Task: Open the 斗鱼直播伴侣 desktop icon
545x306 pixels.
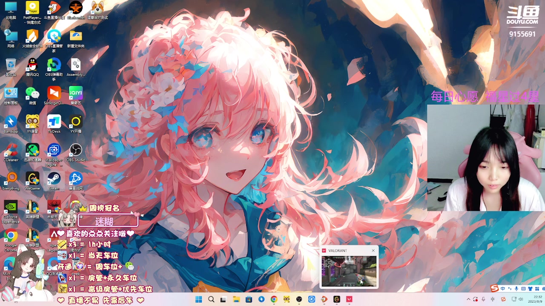Action: click(x=54, y=10)
